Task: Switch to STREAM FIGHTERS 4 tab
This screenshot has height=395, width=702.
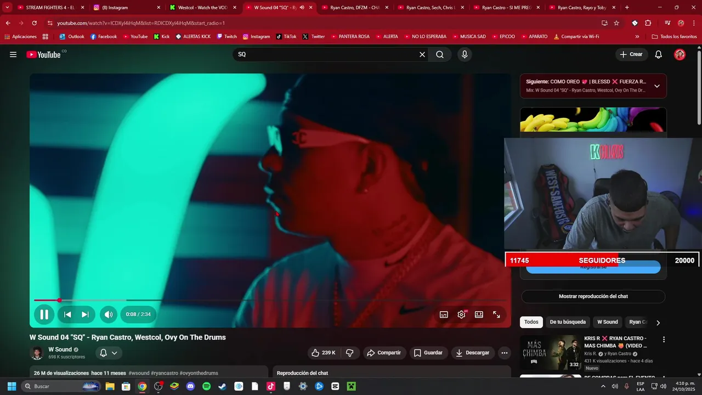Action: [50, 8]
